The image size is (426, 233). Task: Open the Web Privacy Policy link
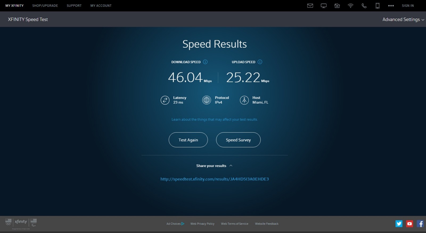click(202, 224)
